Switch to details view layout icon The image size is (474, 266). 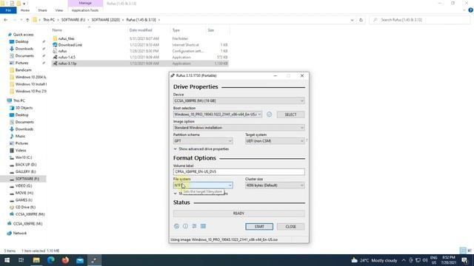pyautogui.click(x=463, y=250)
